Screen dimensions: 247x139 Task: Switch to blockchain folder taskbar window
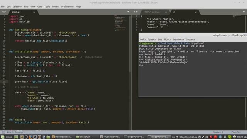(x=83, y=137)
